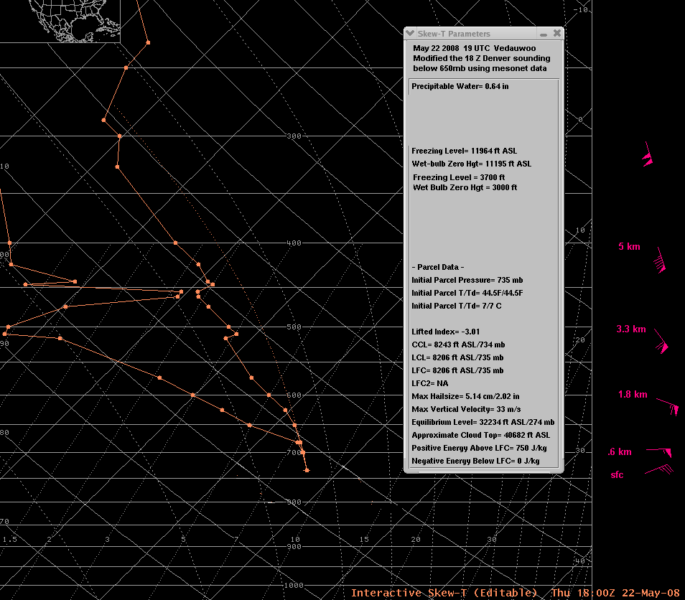
Task: Select Initial Parcel Pressure= 735 mb
Action: coord(467,281)
